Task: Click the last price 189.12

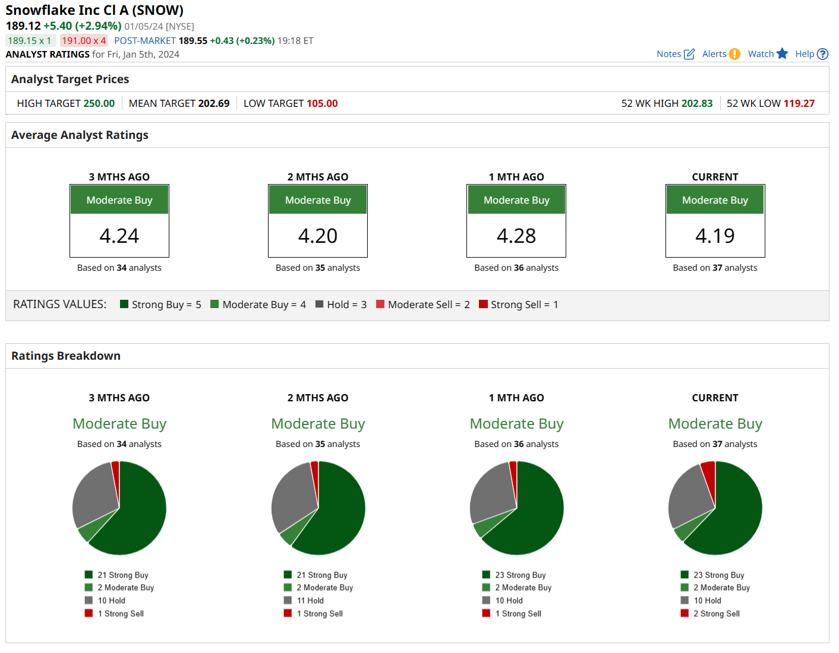Action: (x=23, y=26)
